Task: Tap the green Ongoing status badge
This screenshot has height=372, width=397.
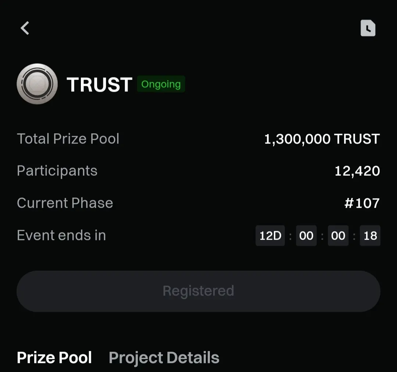Action: pyautogui.click(x=161, y=84)
